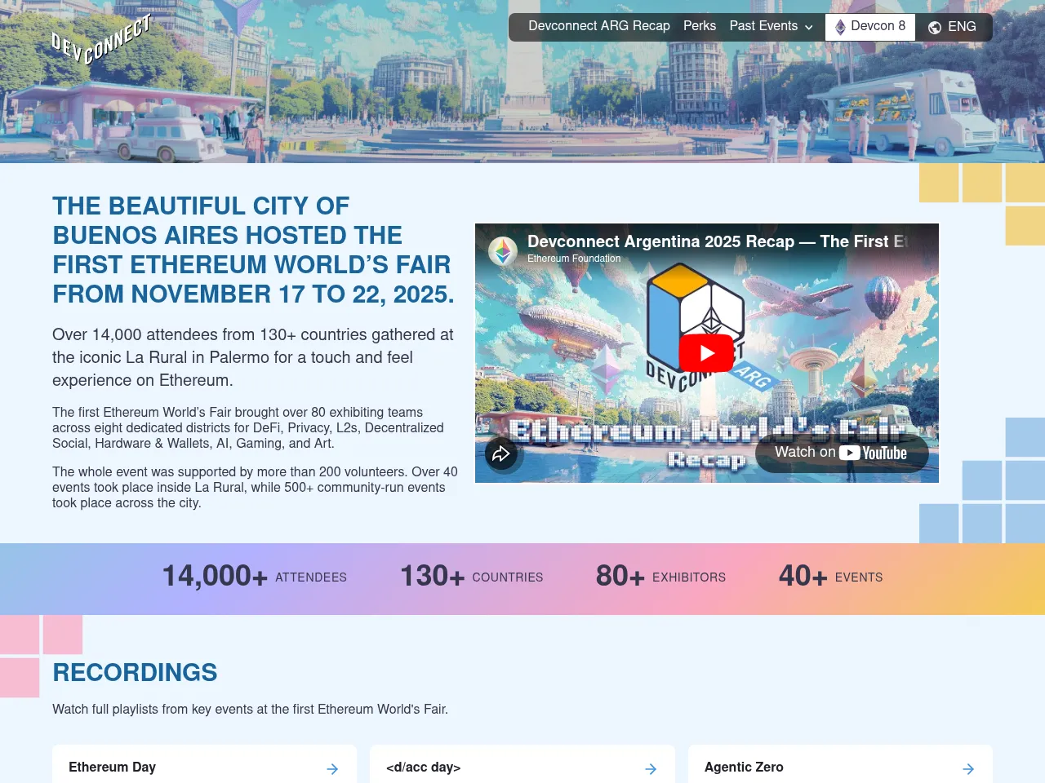
Task: Open the Ethereum Foundation channel link
Action: coord(574,259)
